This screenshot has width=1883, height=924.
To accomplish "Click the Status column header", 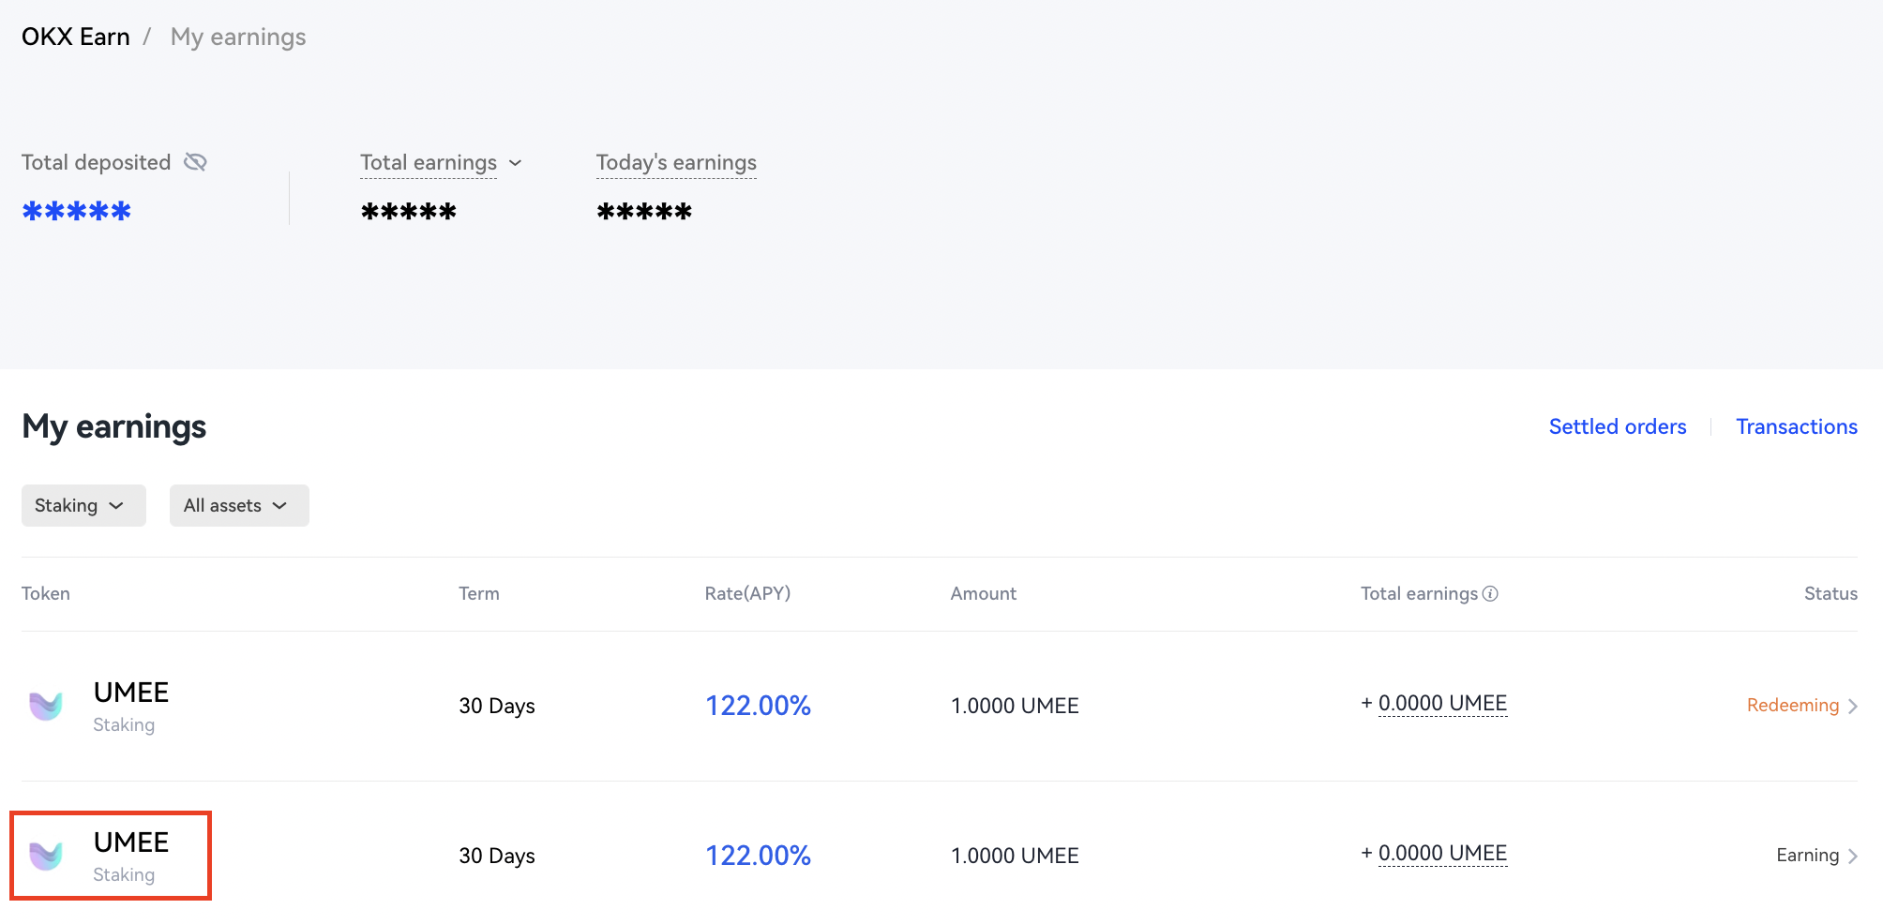I will 1830,593.
